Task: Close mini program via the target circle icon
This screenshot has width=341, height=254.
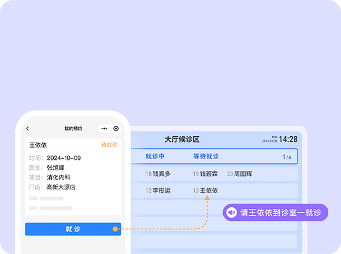Action: point(116,129)
